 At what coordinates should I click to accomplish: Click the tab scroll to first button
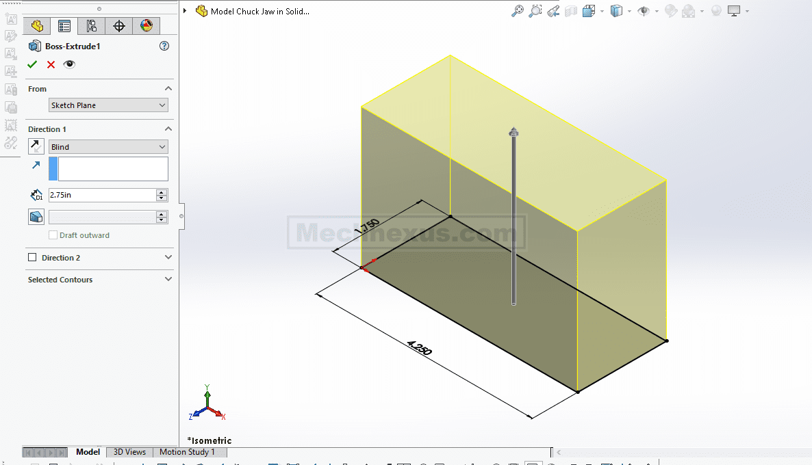coord(28,453)
